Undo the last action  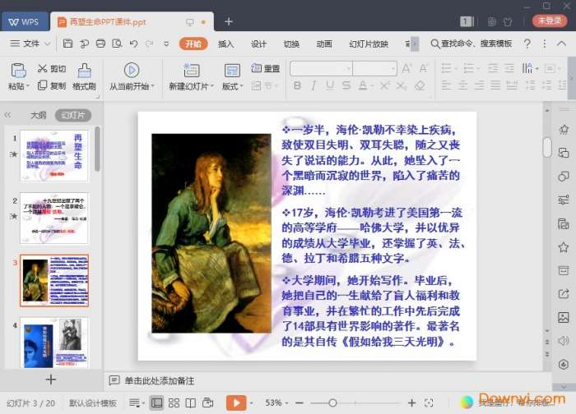click(133, 44)
